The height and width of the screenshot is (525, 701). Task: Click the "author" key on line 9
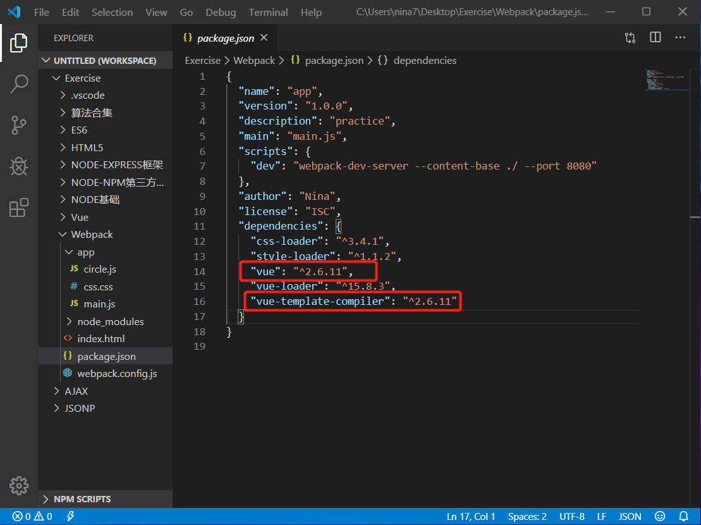point(262,196)
